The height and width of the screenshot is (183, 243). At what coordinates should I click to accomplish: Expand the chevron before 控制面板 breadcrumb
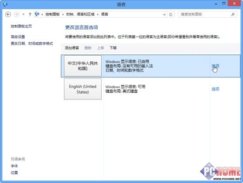pos(42,15)
